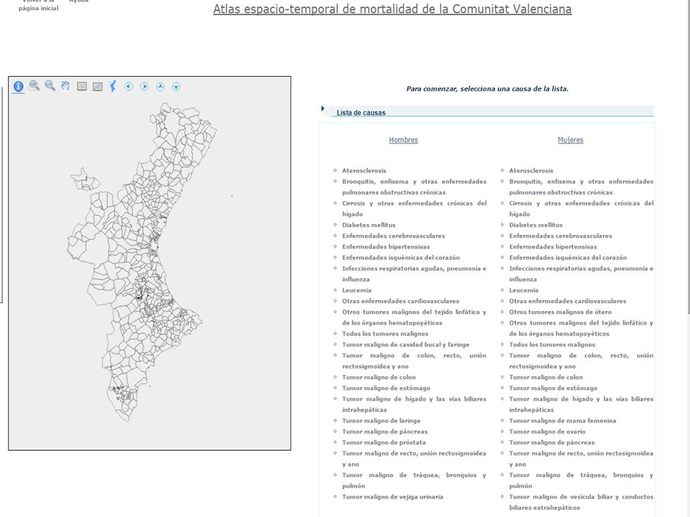Pan map right with right arrow
This screenshot has height=517, width=690.
(144, 86)
